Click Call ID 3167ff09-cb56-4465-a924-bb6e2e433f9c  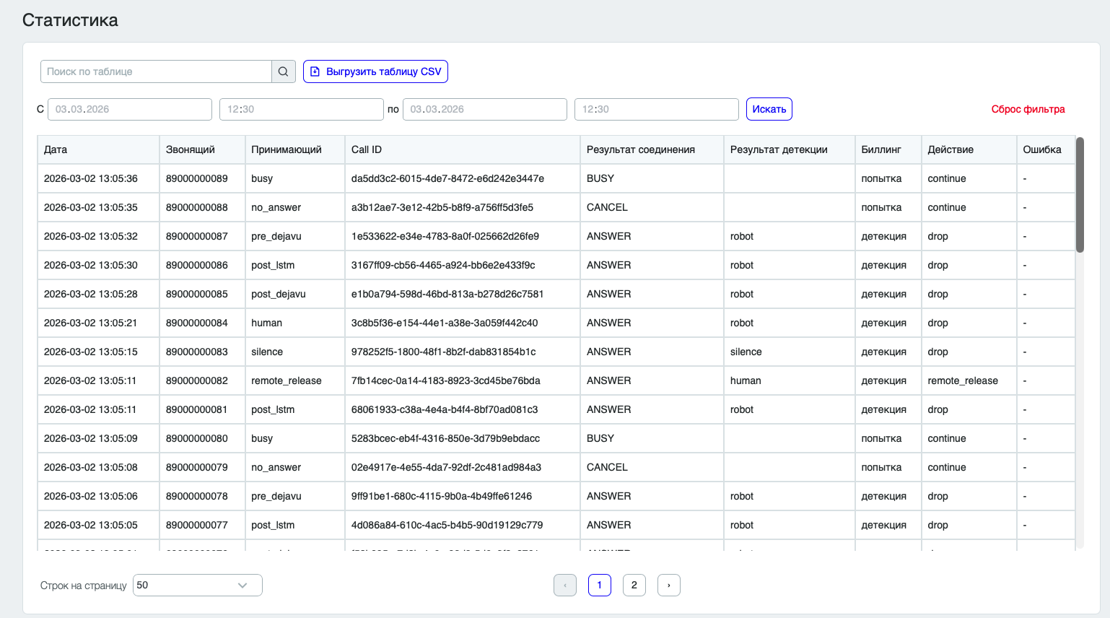pos(443,265)
